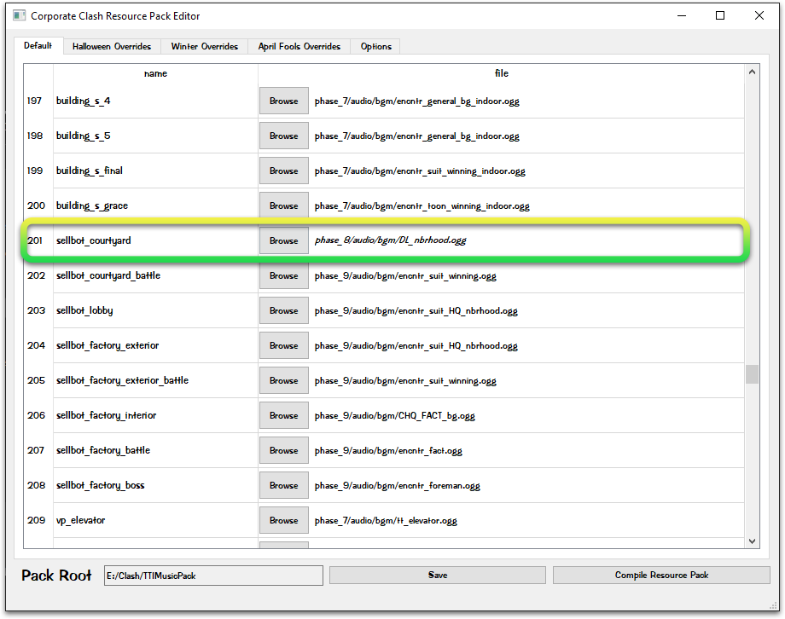
Task: Select encntr_toon_winning_indoor.ogg file path
Action: pos(422,206)
